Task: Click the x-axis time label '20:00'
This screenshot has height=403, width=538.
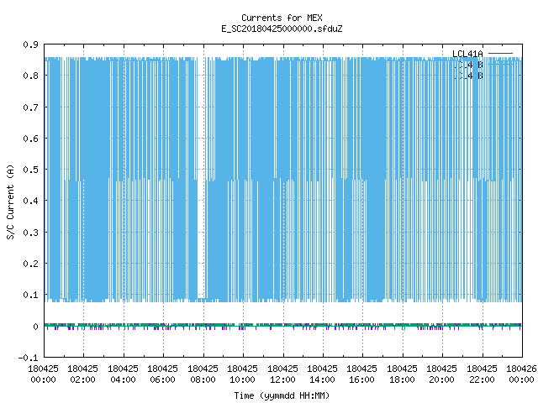Action: (x=441, y=379)
